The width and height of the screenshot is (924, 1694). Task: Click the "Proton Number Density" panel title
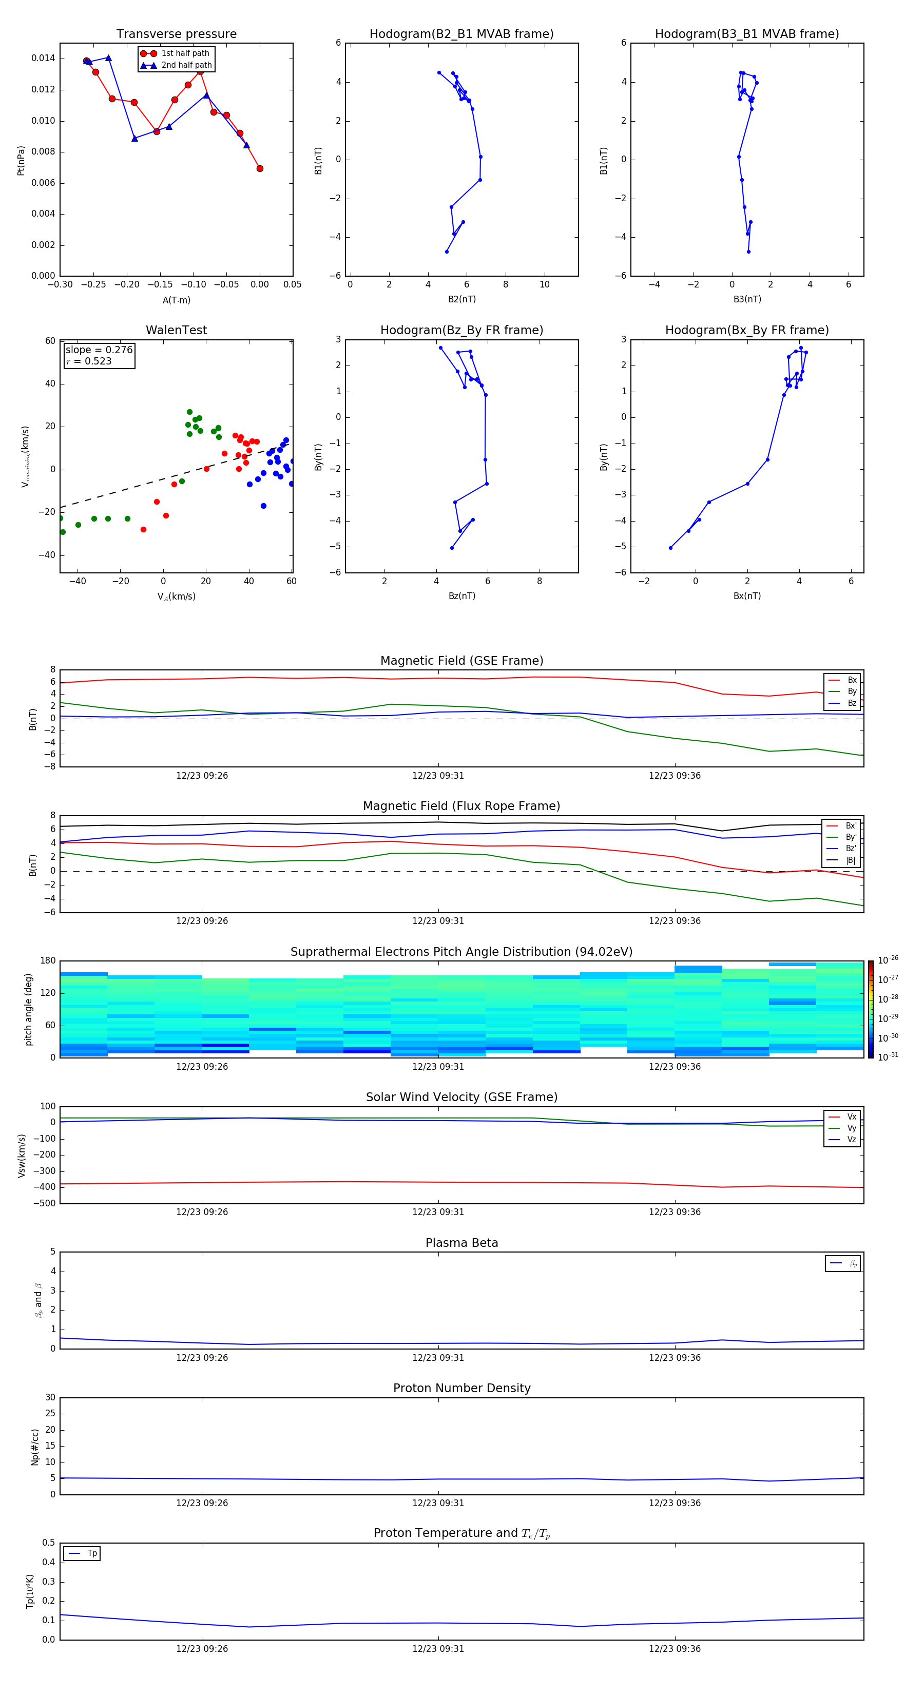(461, 1389)
